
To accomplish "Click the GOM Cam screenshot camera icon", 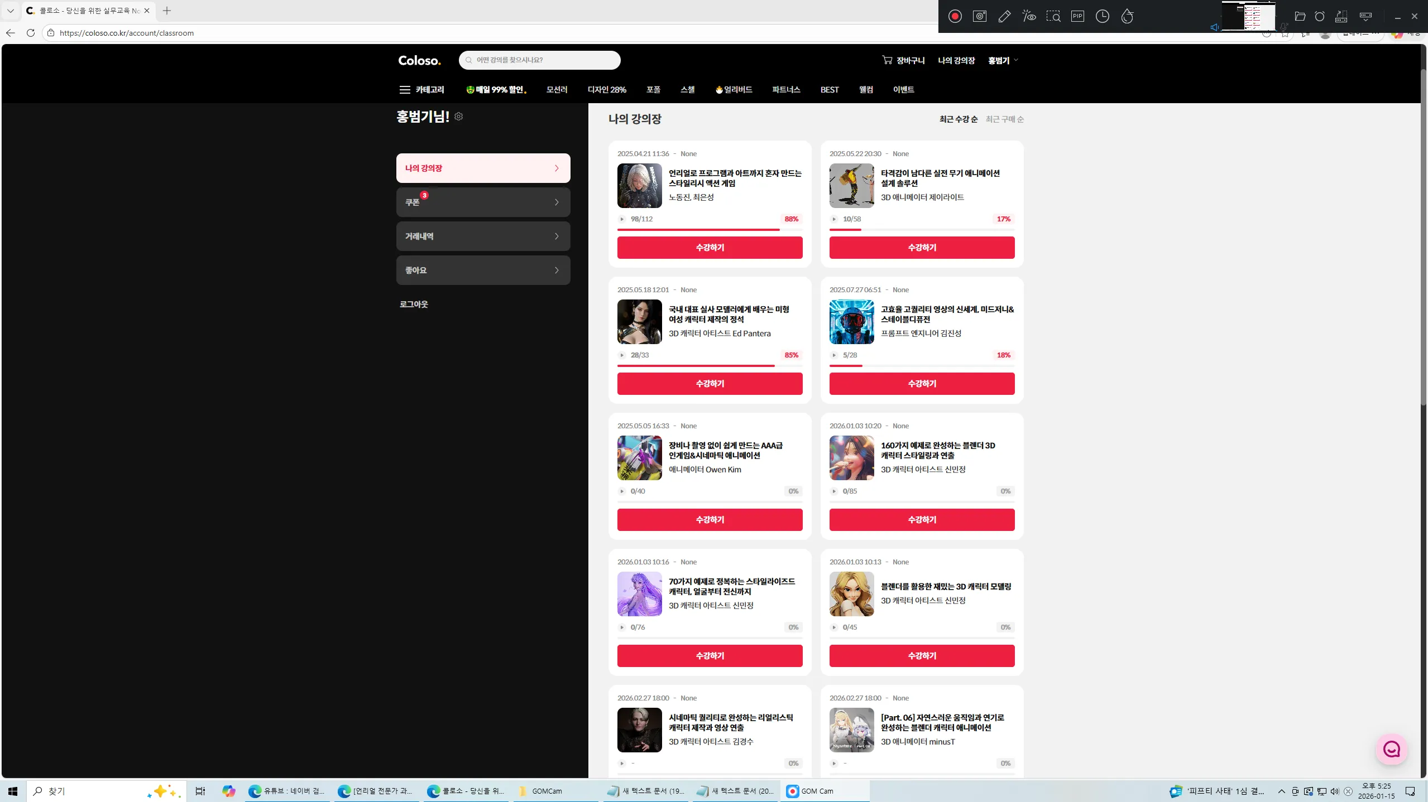I will pyautogui.click(x=979, y=16).
